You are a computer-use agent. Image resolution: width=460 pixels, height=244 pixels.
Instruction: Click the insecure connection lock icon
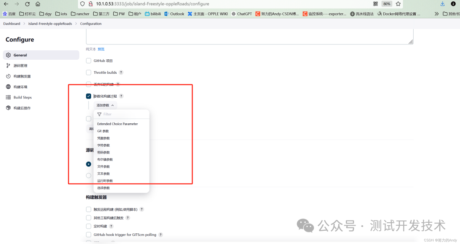pyautogui.click(x=91, y=4)
